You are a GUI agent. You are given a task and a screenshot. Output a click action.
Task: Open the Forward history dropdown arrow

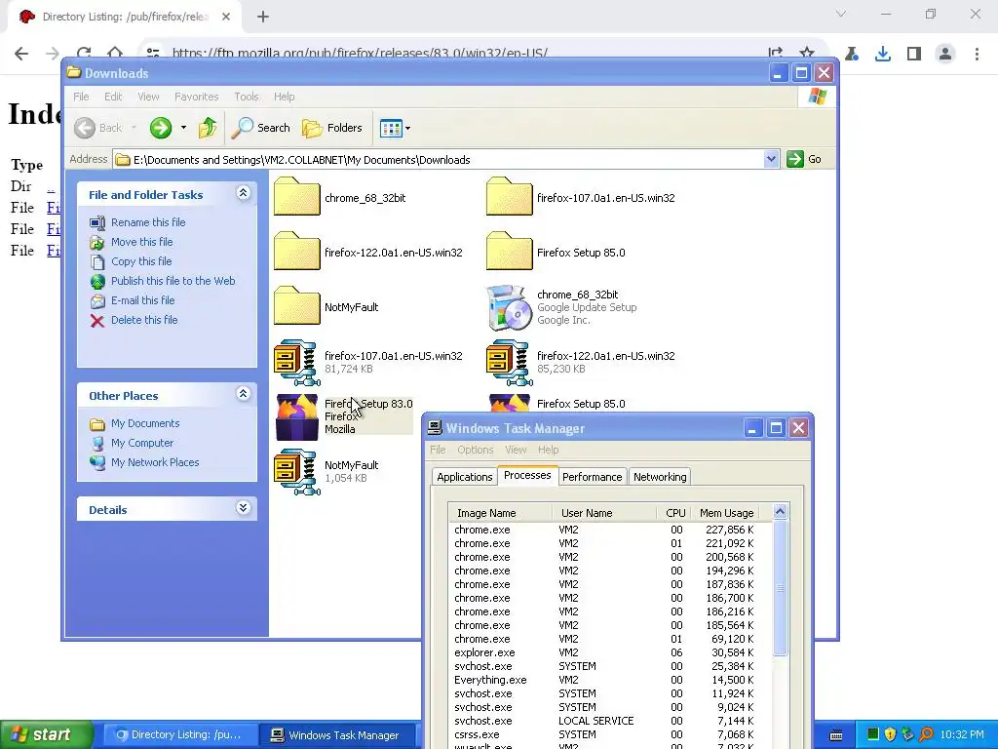(183, 128)
